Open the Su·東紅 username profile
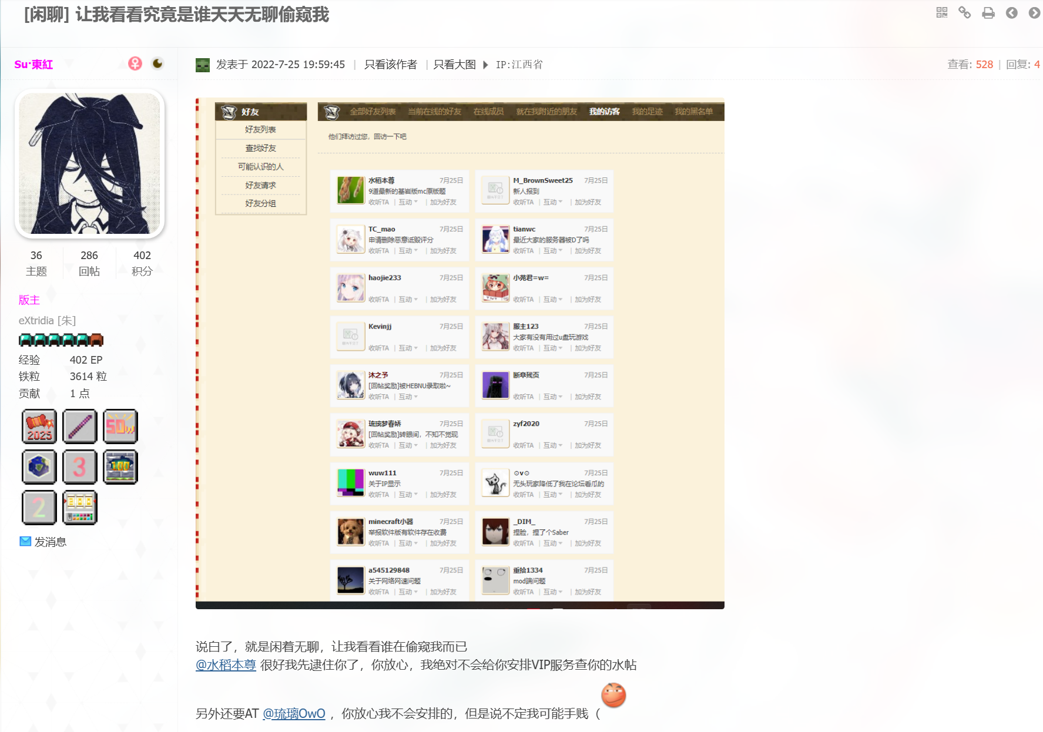Image resolution: width=1043 pixels, height=732 pixels. click(x=33, y=65)
